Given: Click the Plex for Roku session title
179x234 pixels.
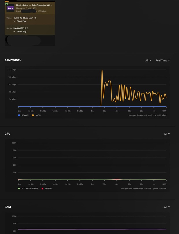Looking at the screenshot, I should click(34, 5).
